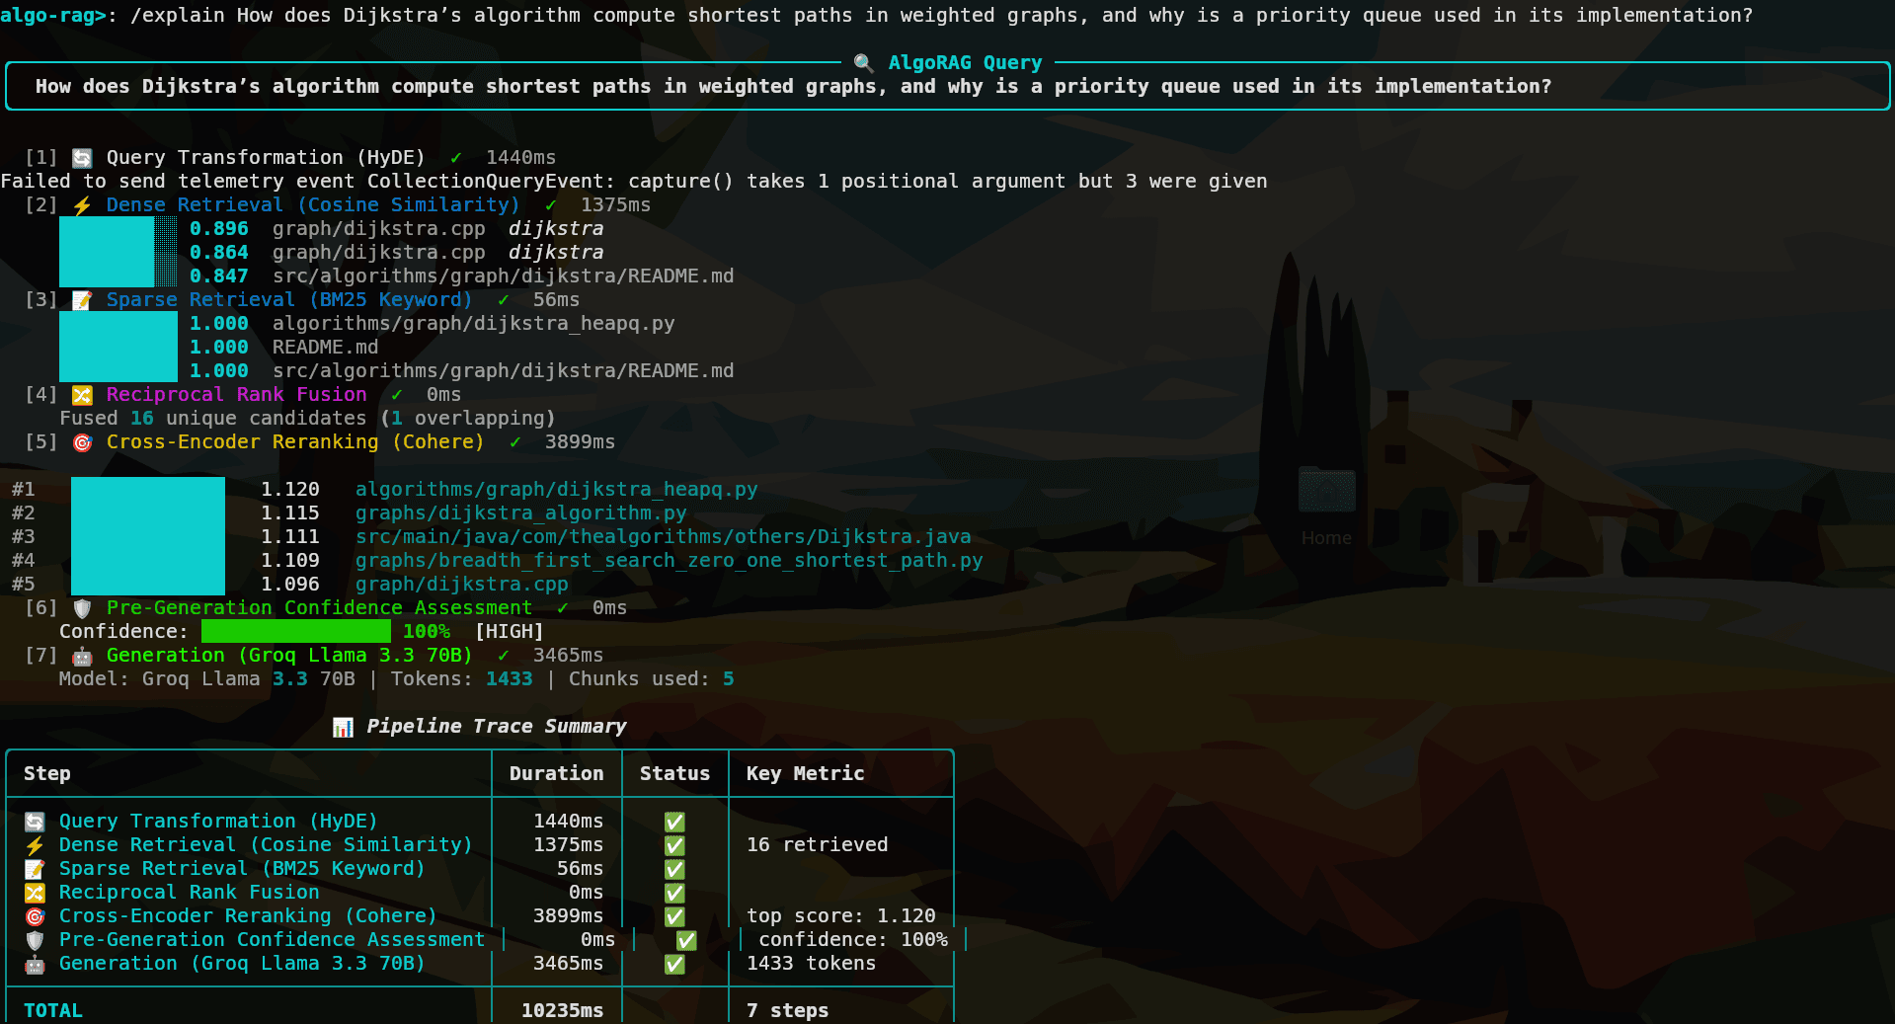Click the Dense Retrieval (Cosine Similarity) heading at step 2
This screenshot has width=1895, height=1024.
click(312, 205)
